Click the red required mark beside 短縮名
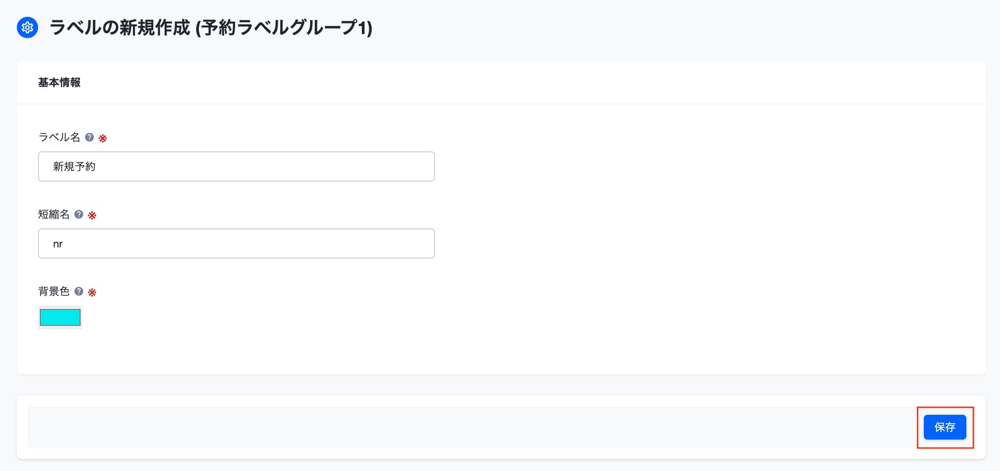This screenshot has height=471, width=1000. coord(92,215)
